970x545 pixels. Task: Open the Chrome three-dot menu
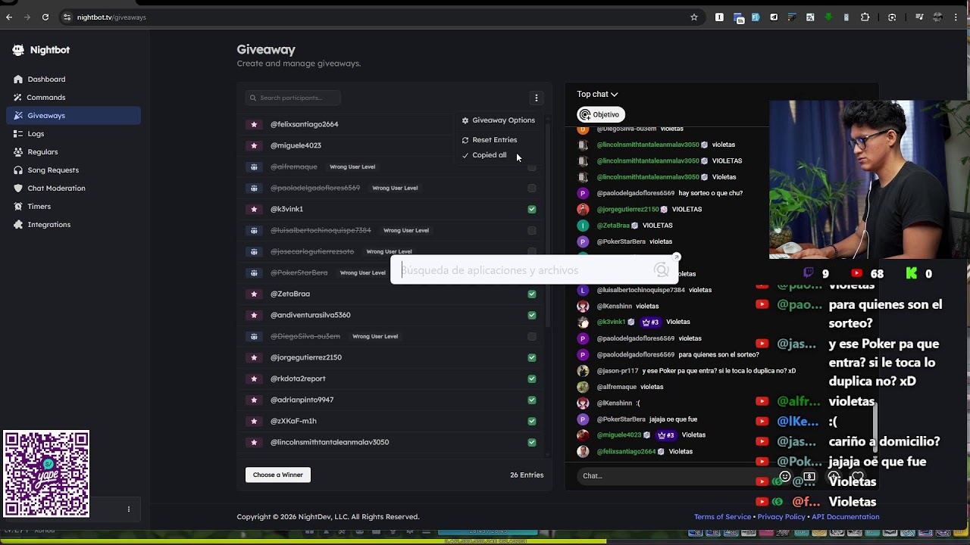pos(956,17)
